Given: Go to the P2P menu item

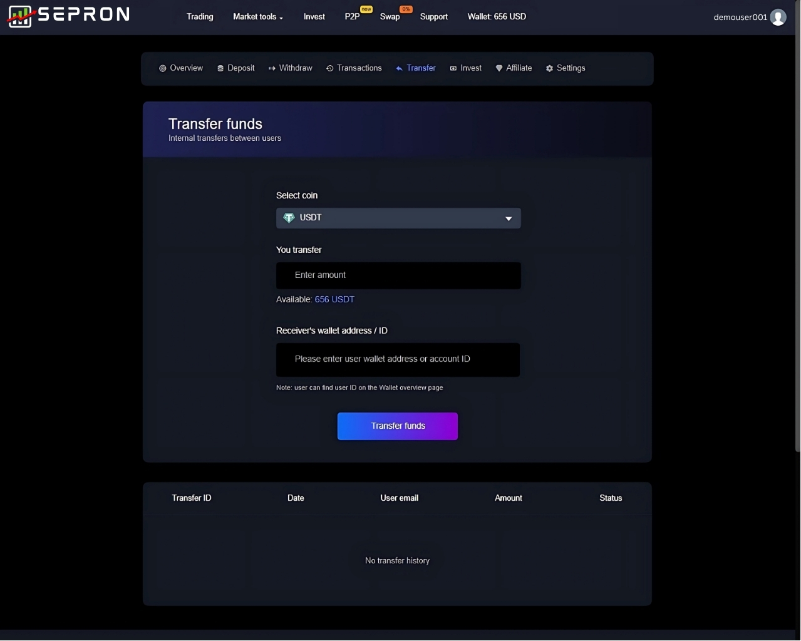Looking at the screenshot, I should [x=352, y=17].
